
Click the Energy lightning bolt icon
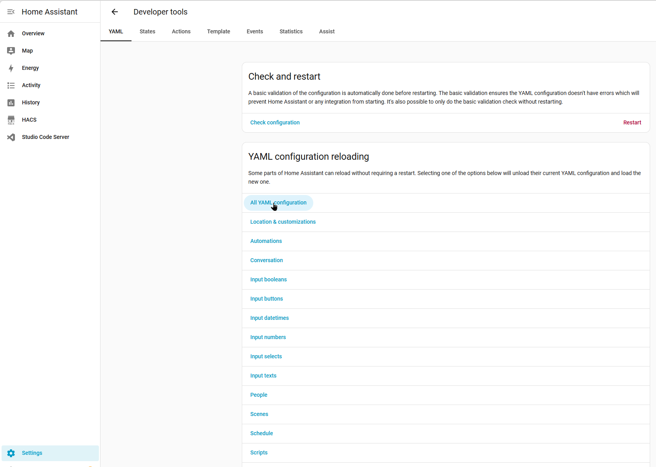11,68
